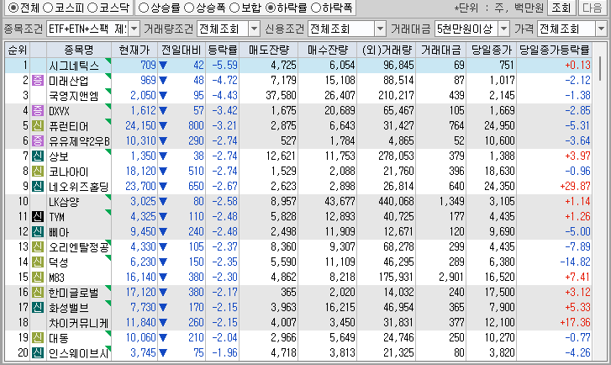The image size is (611, 365).
Task: Select the 미래산업 stock name
Action: 69,81
